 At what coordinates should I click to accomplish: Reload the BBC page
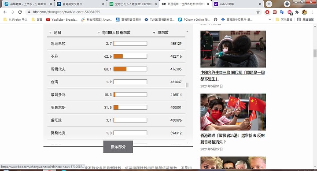(x=20, y=12)
